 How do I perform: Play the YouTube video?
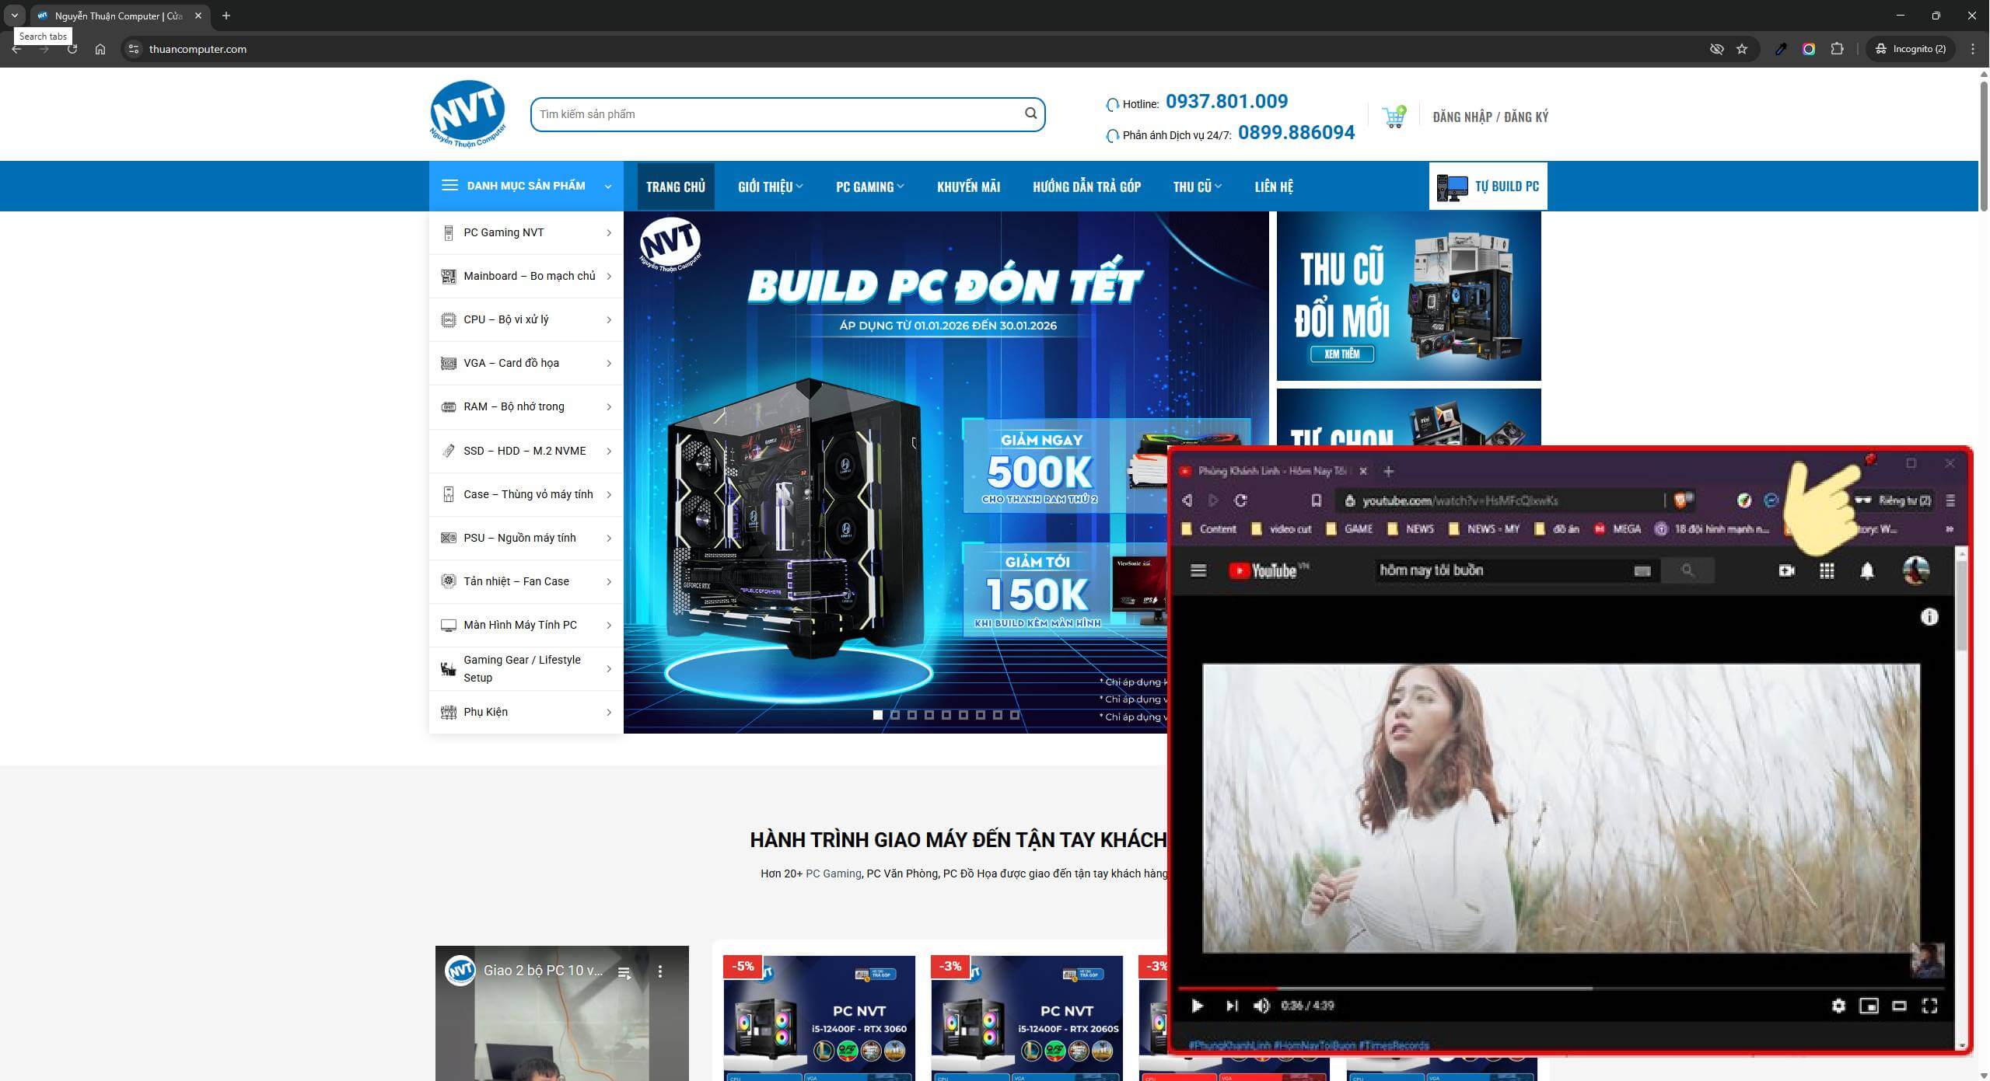click(1198, 1006)
